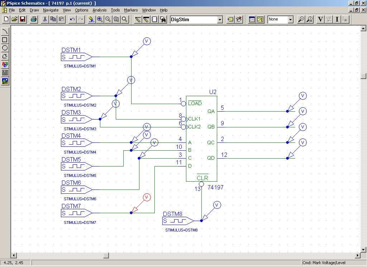The width and height of the screenshot is (367, 267).
Task: Open the Options menu
Action: click(82, 10)
